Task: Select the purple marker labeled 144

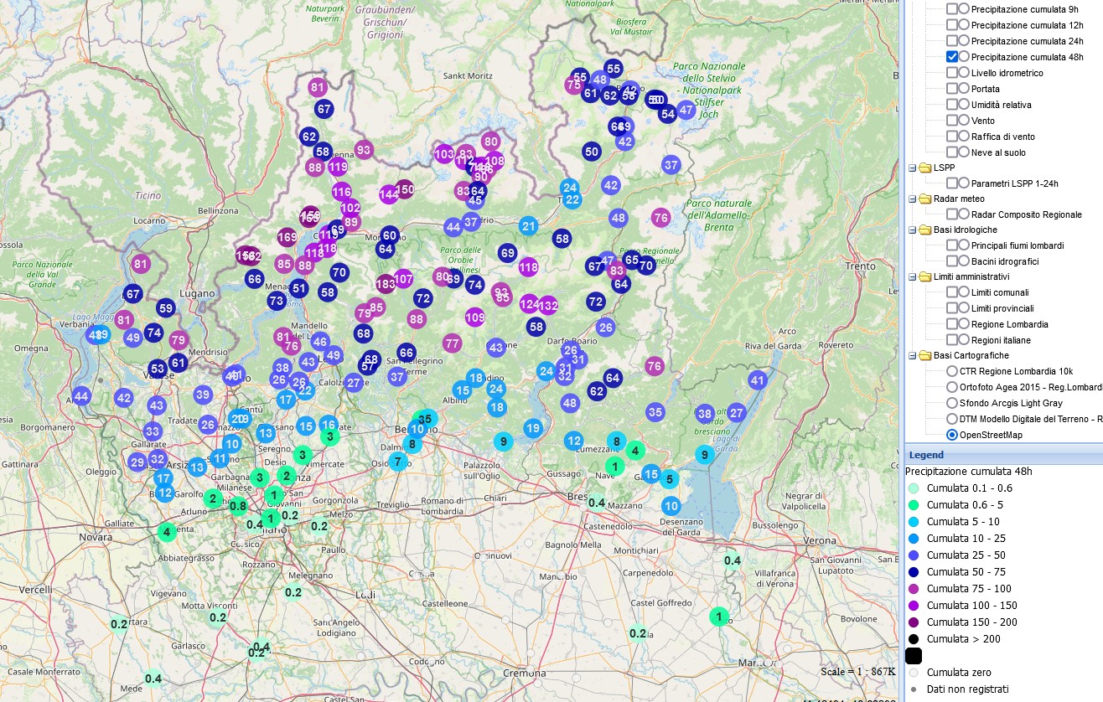Action: tap(388, 194)
